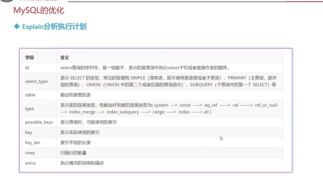Click 'system' in the type description

pos(161,105)
